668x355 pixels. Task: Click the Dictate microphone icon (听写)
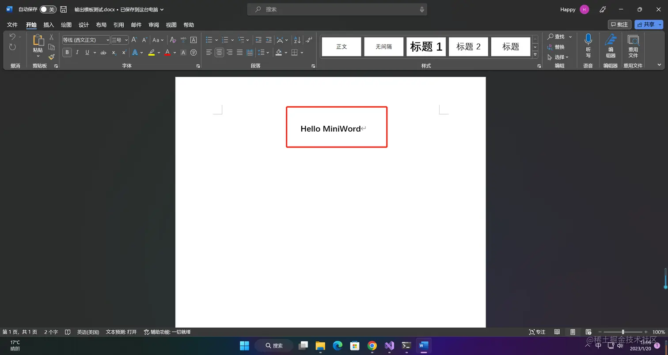pyautogui.click(x=588, y=46)
